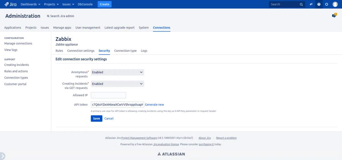Click the Atlassian logo in footer

point(171,154)
